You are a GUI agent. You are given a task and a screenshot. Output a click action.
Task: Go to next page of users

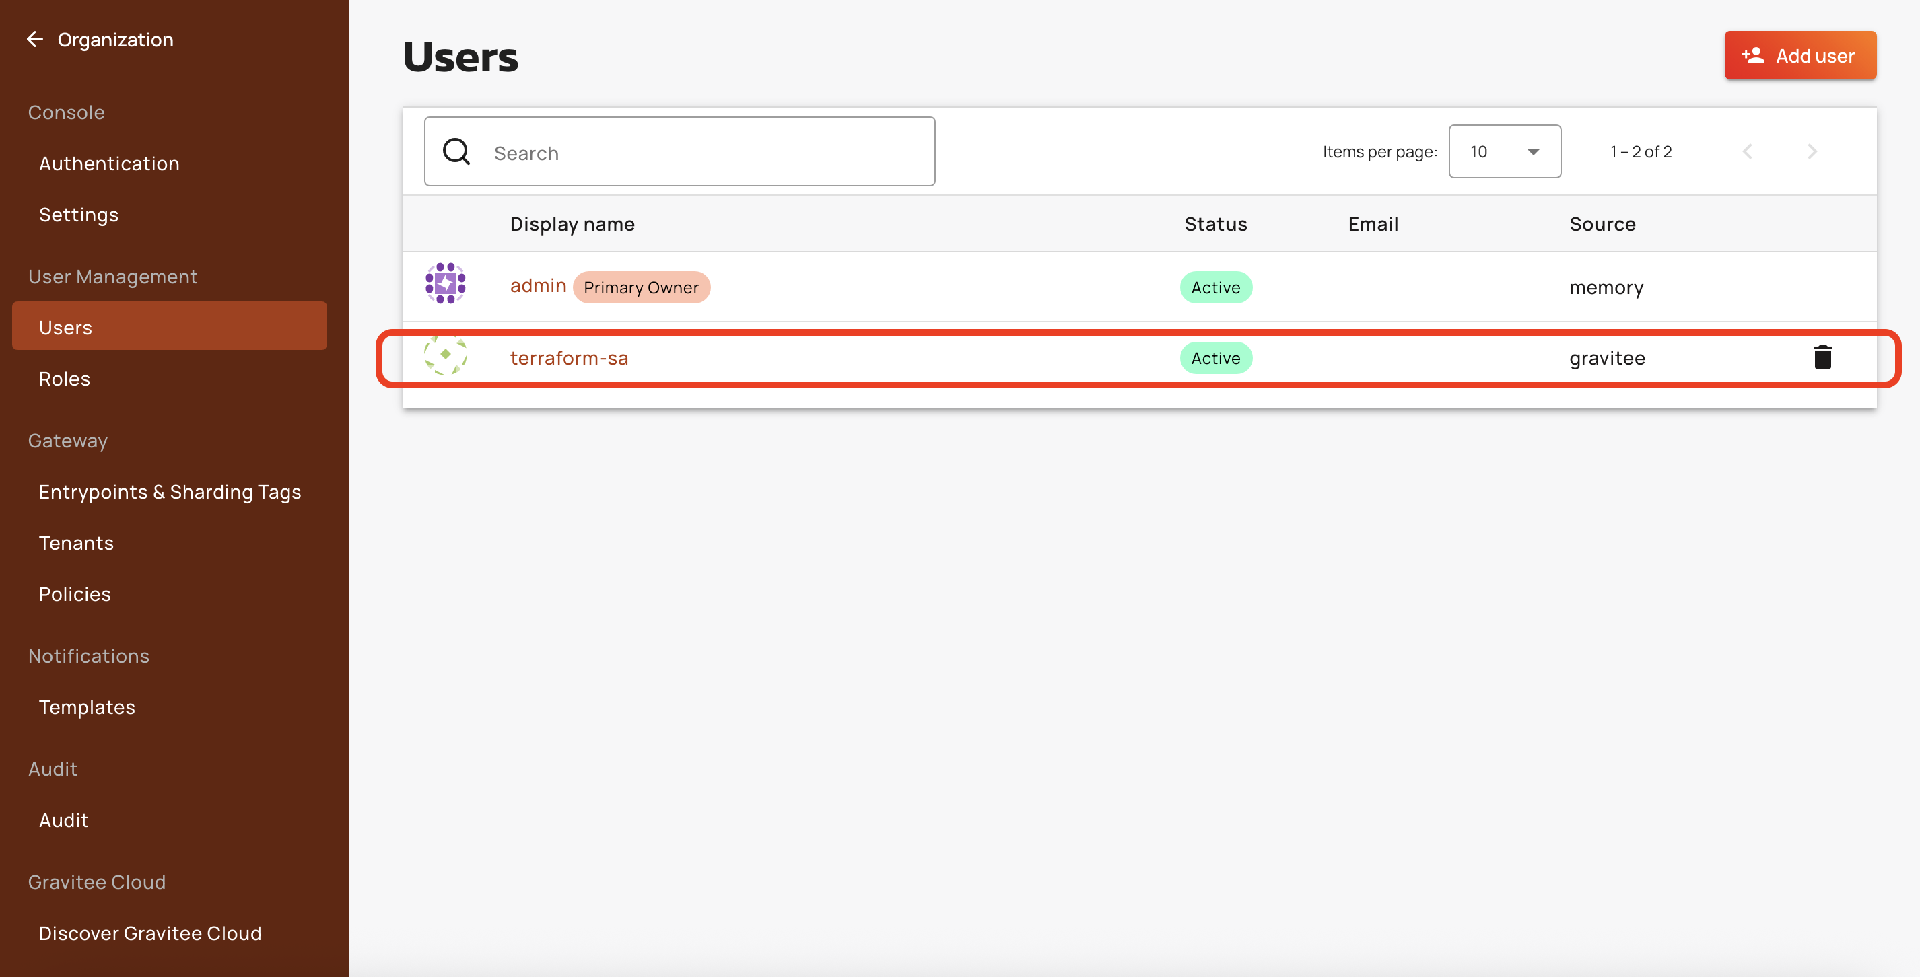pos(1812,152)
